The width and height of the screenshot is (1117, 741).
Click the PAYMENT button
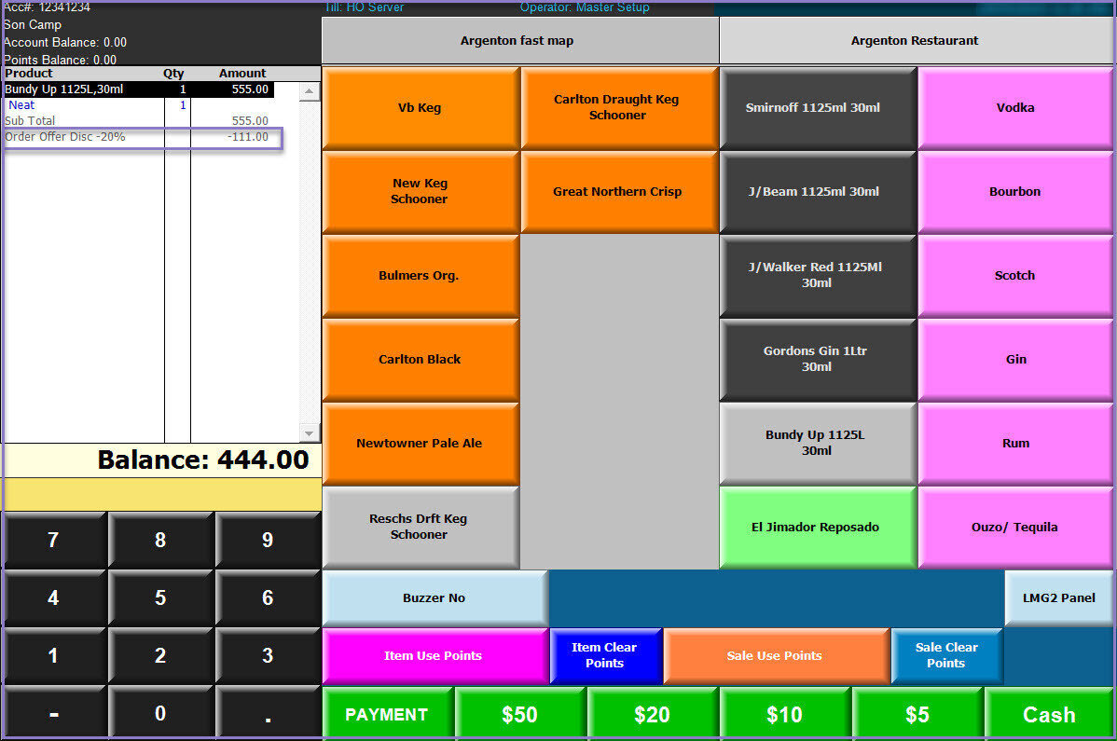coord(387,715)
